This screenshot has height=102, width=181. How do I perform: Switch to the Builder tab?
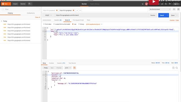click(x=84, y=4)
